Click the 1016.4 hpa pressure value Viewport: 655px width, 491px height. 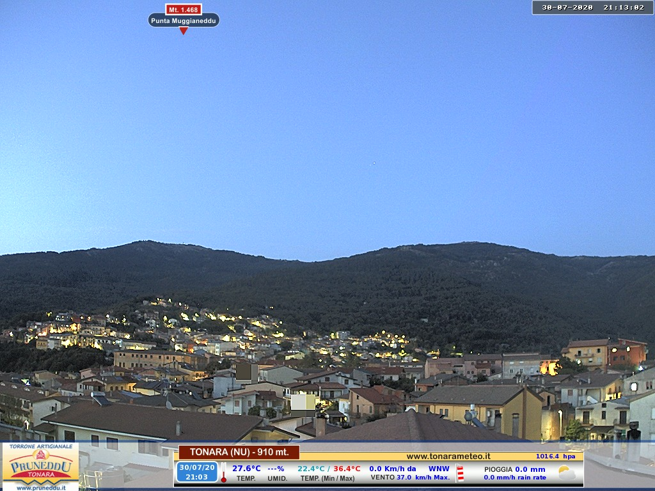pyautogui.click(x=556, y=456)
